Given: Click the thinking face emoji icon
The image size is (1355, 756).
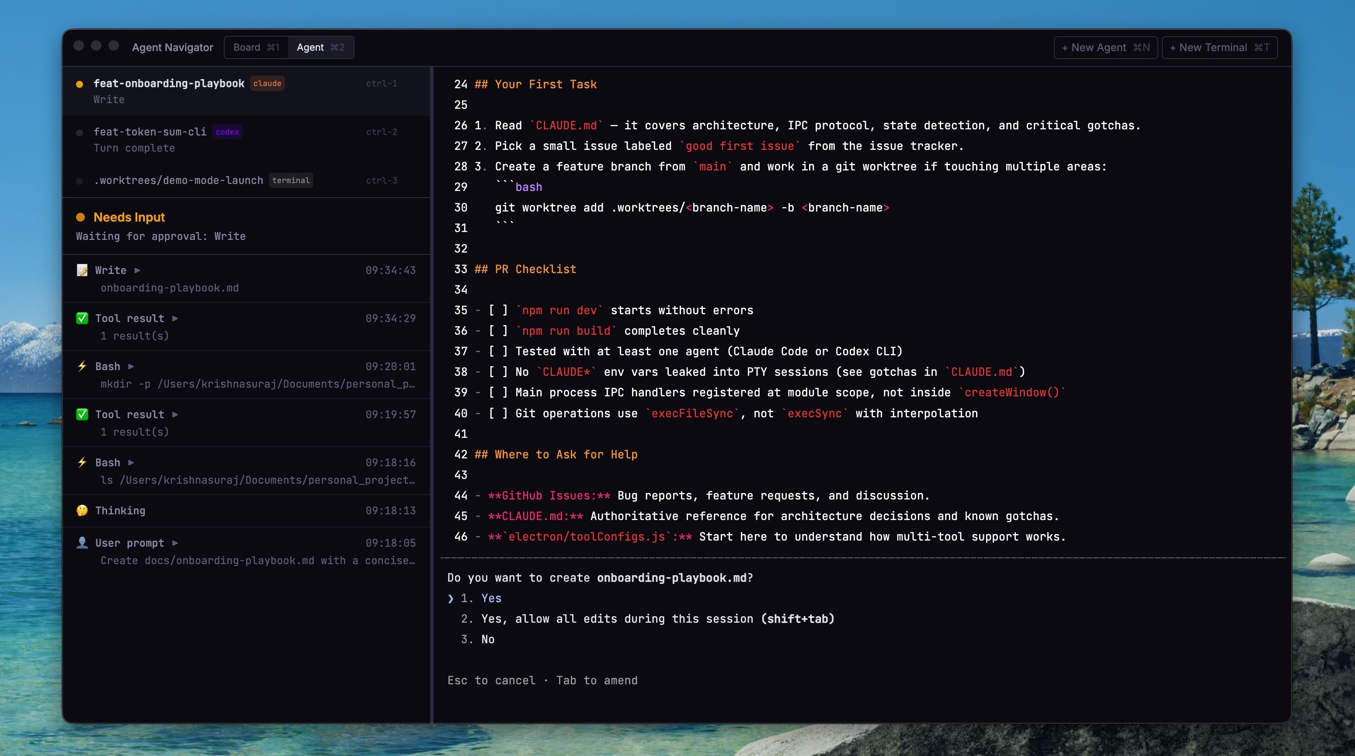Looking at the screenshot, I should coord(82,510).
